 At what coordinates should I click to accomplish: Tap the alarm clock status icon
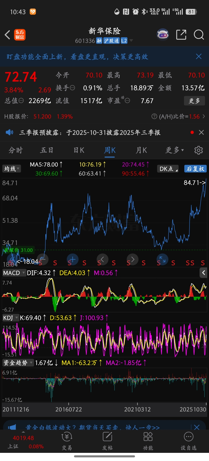pos(136,12)
